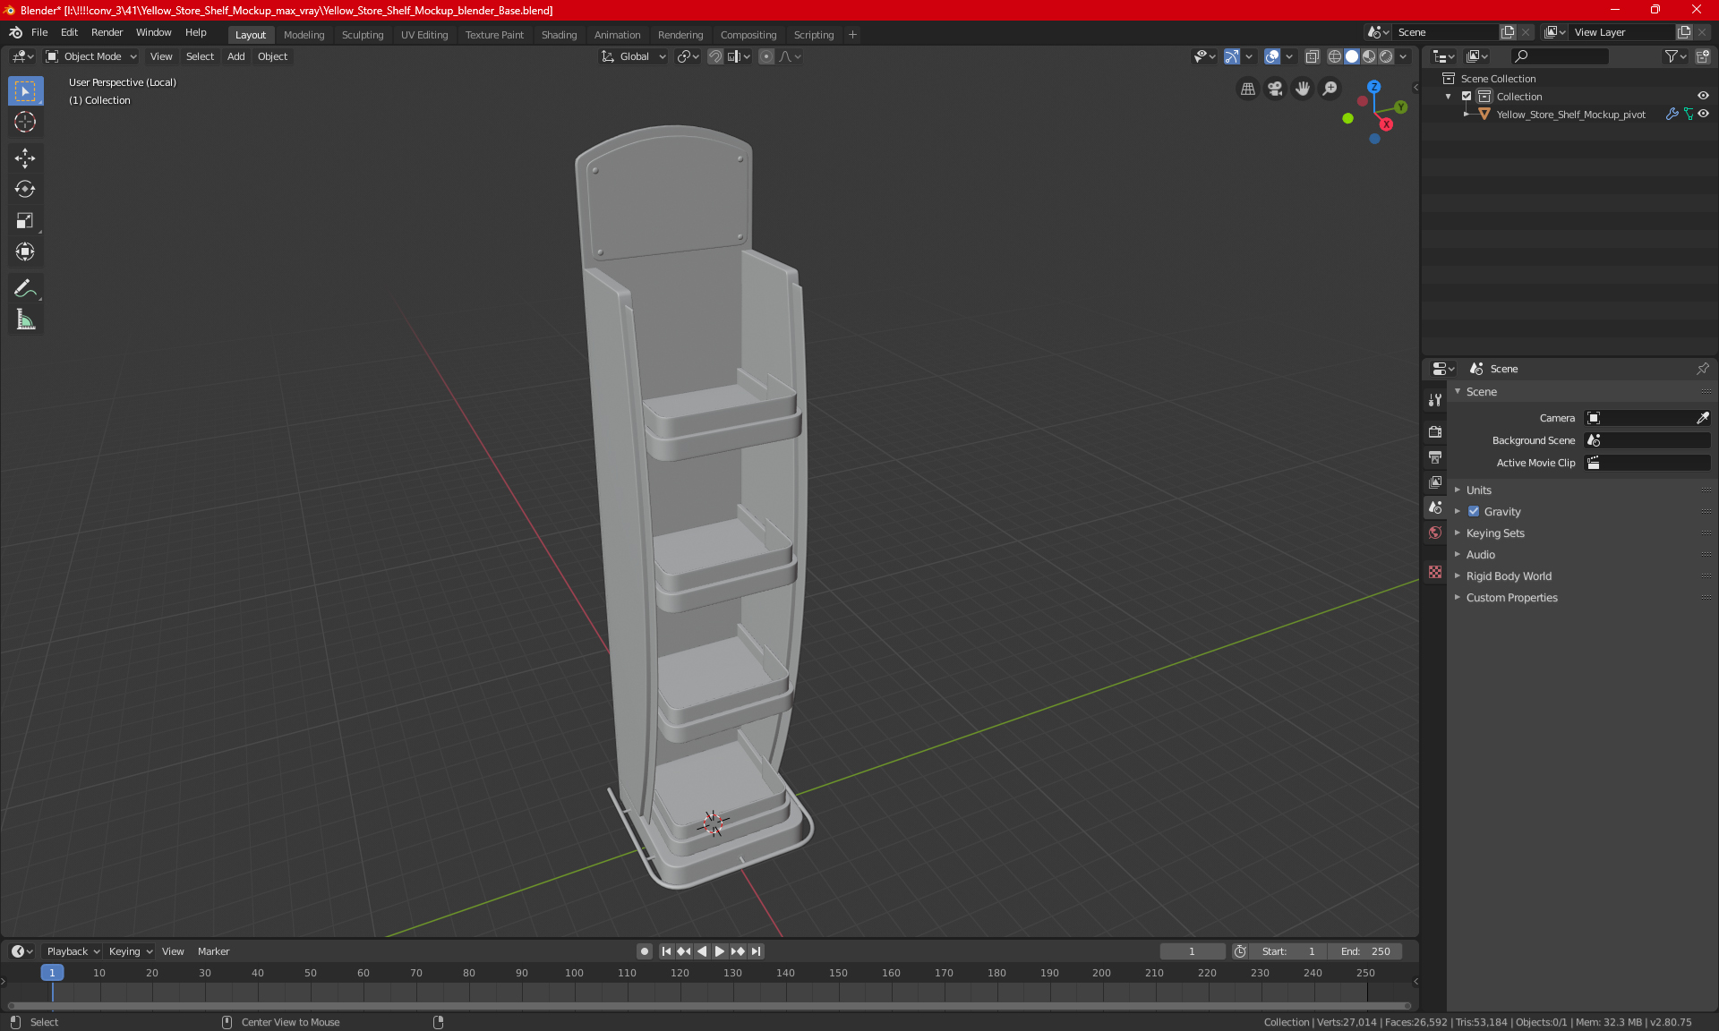Toggle visibility of Yellow_Store_Shelf_Mockup_pivot
The width and height of the screenshot is (1719, 1031).
[1705, 113]
